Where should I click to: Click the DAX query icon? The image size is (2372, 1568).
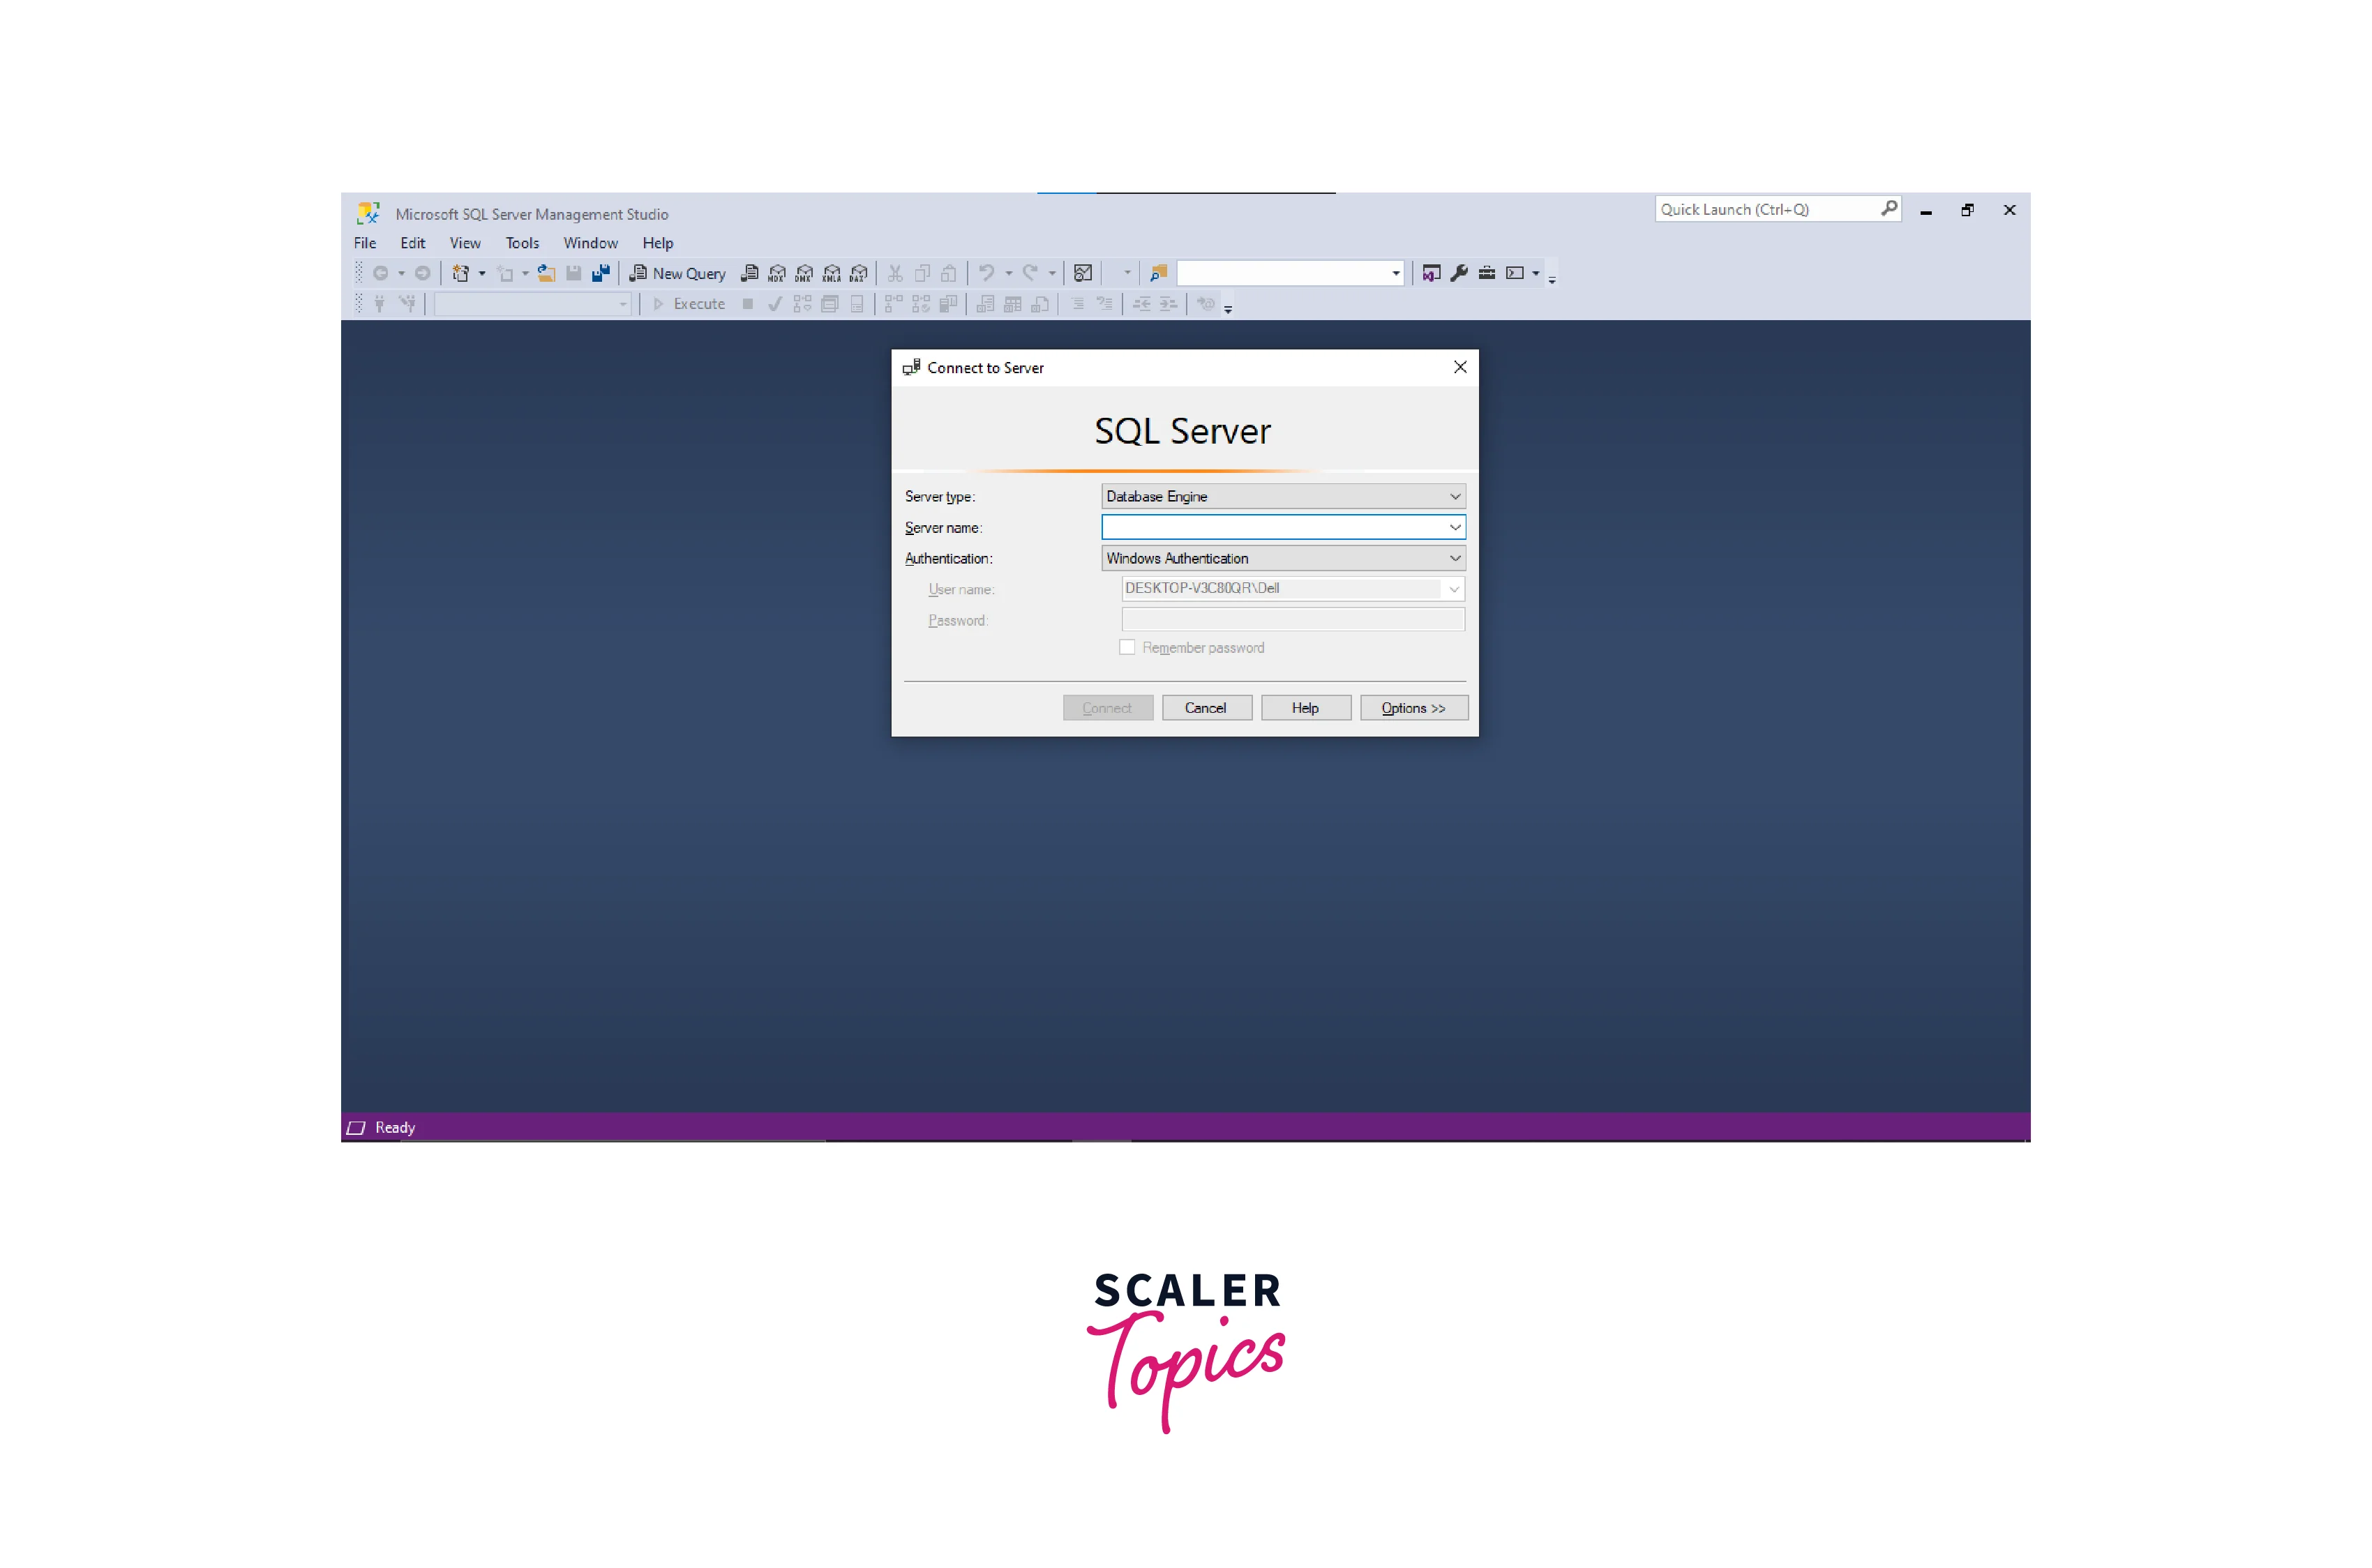click(858, 273)
